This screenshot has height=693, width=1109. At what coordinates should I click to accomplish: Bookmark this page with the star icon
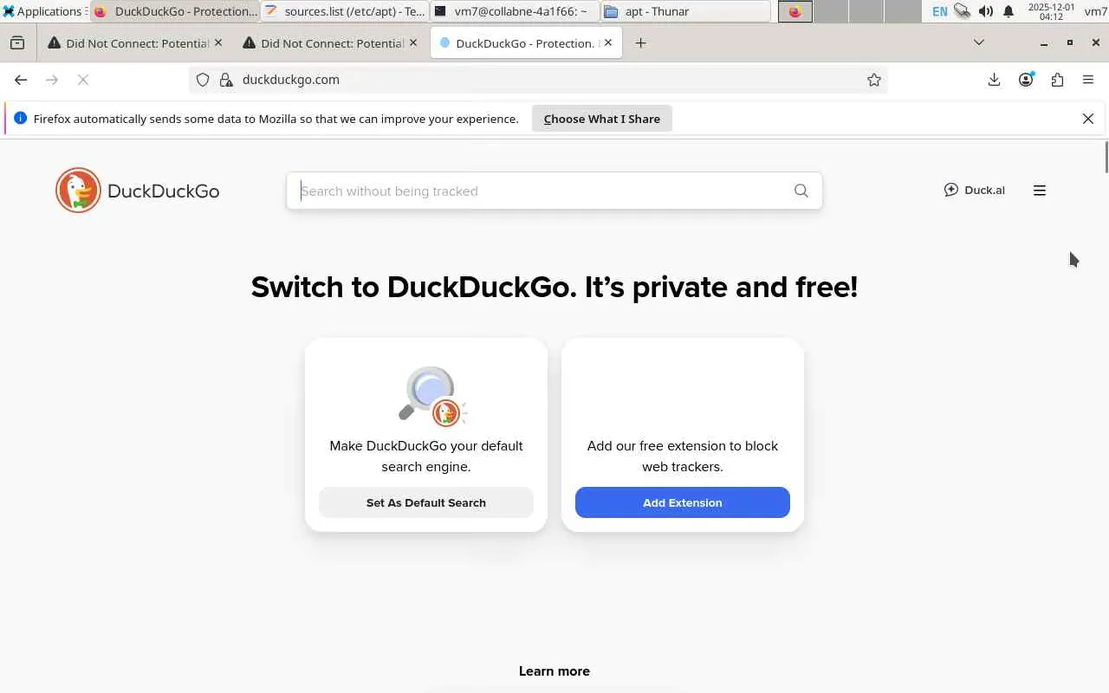[873, 80]
